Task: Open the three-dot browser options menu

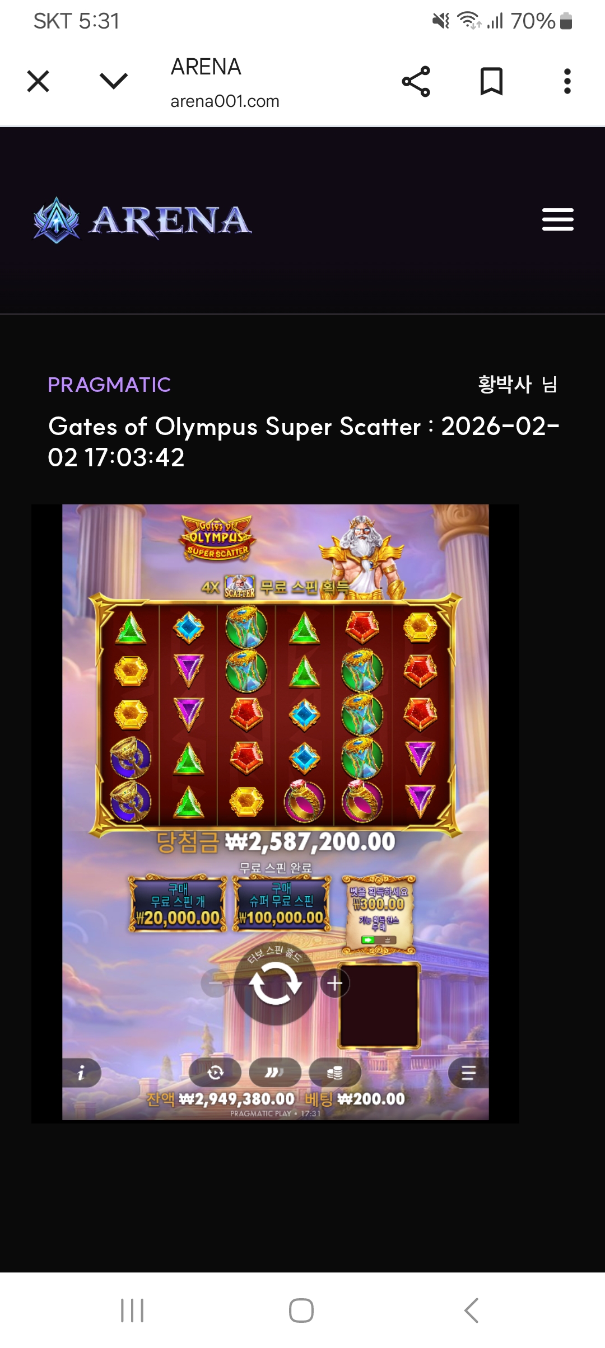Action: tap(567, 82)
